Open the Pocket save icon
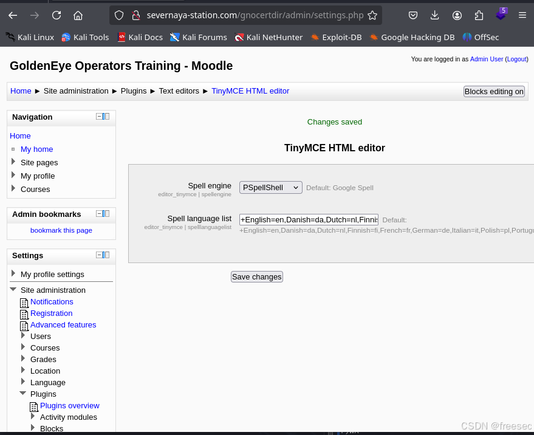The width and height of the screenshot is (534, 435). 413,15
